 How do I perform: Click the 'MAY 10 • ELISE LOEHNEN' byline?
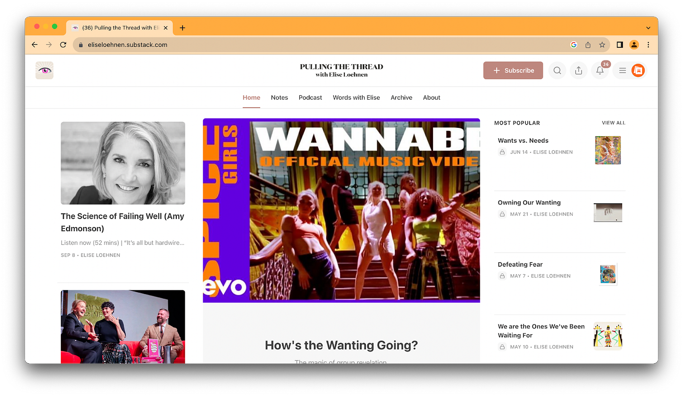click(x=542, y=347)
